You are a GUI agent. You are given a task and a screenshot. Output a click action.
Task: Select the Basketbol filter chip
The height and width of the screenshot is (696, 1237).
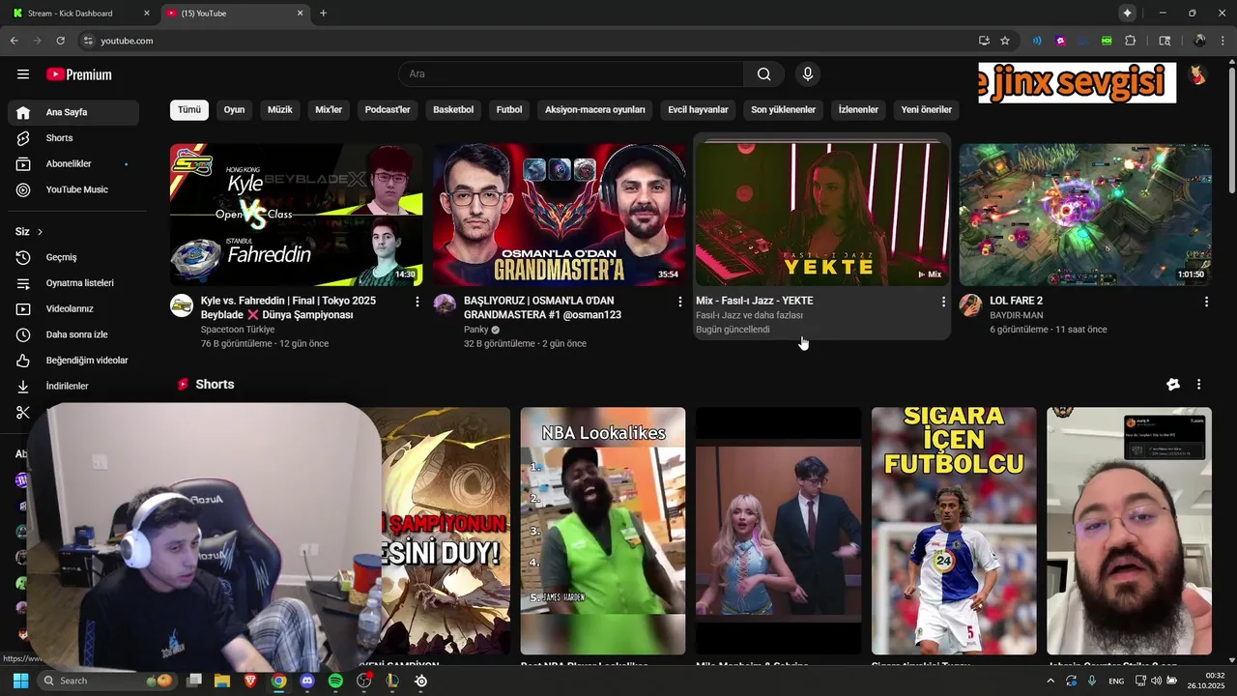coord(453,110)
